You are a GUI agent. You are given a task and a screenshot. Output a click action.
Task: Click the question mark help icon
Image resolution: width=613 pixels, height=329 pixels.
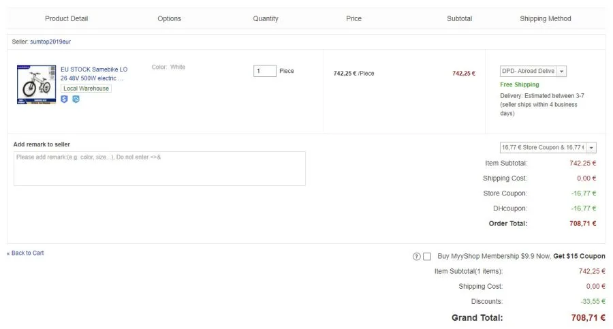[416, 257]
